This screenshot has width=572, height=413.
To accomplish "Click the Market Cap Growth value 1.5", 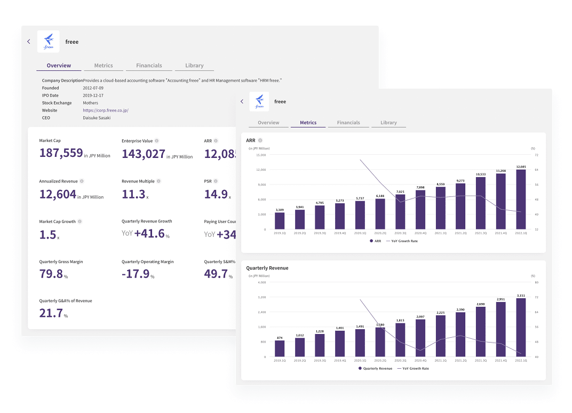I will point(48,235).
